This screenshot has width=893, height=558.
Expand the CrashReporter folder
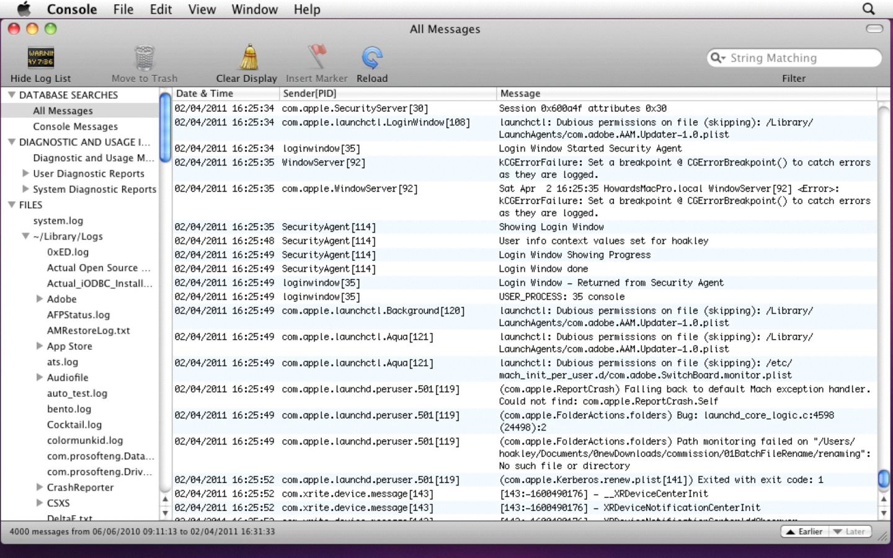(40, 487)
